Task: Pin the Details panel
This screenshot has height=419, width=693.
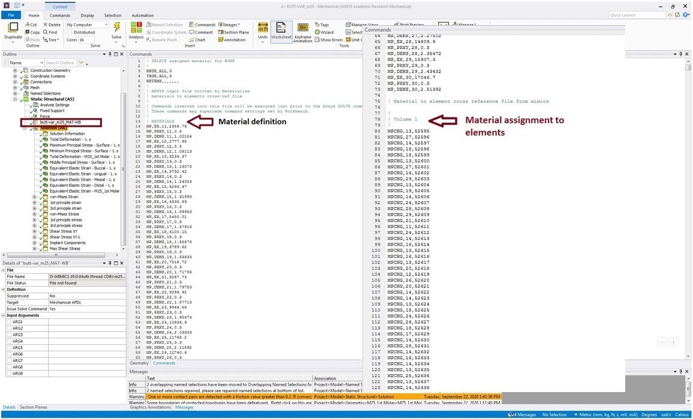Action: (x=110, y=263)
